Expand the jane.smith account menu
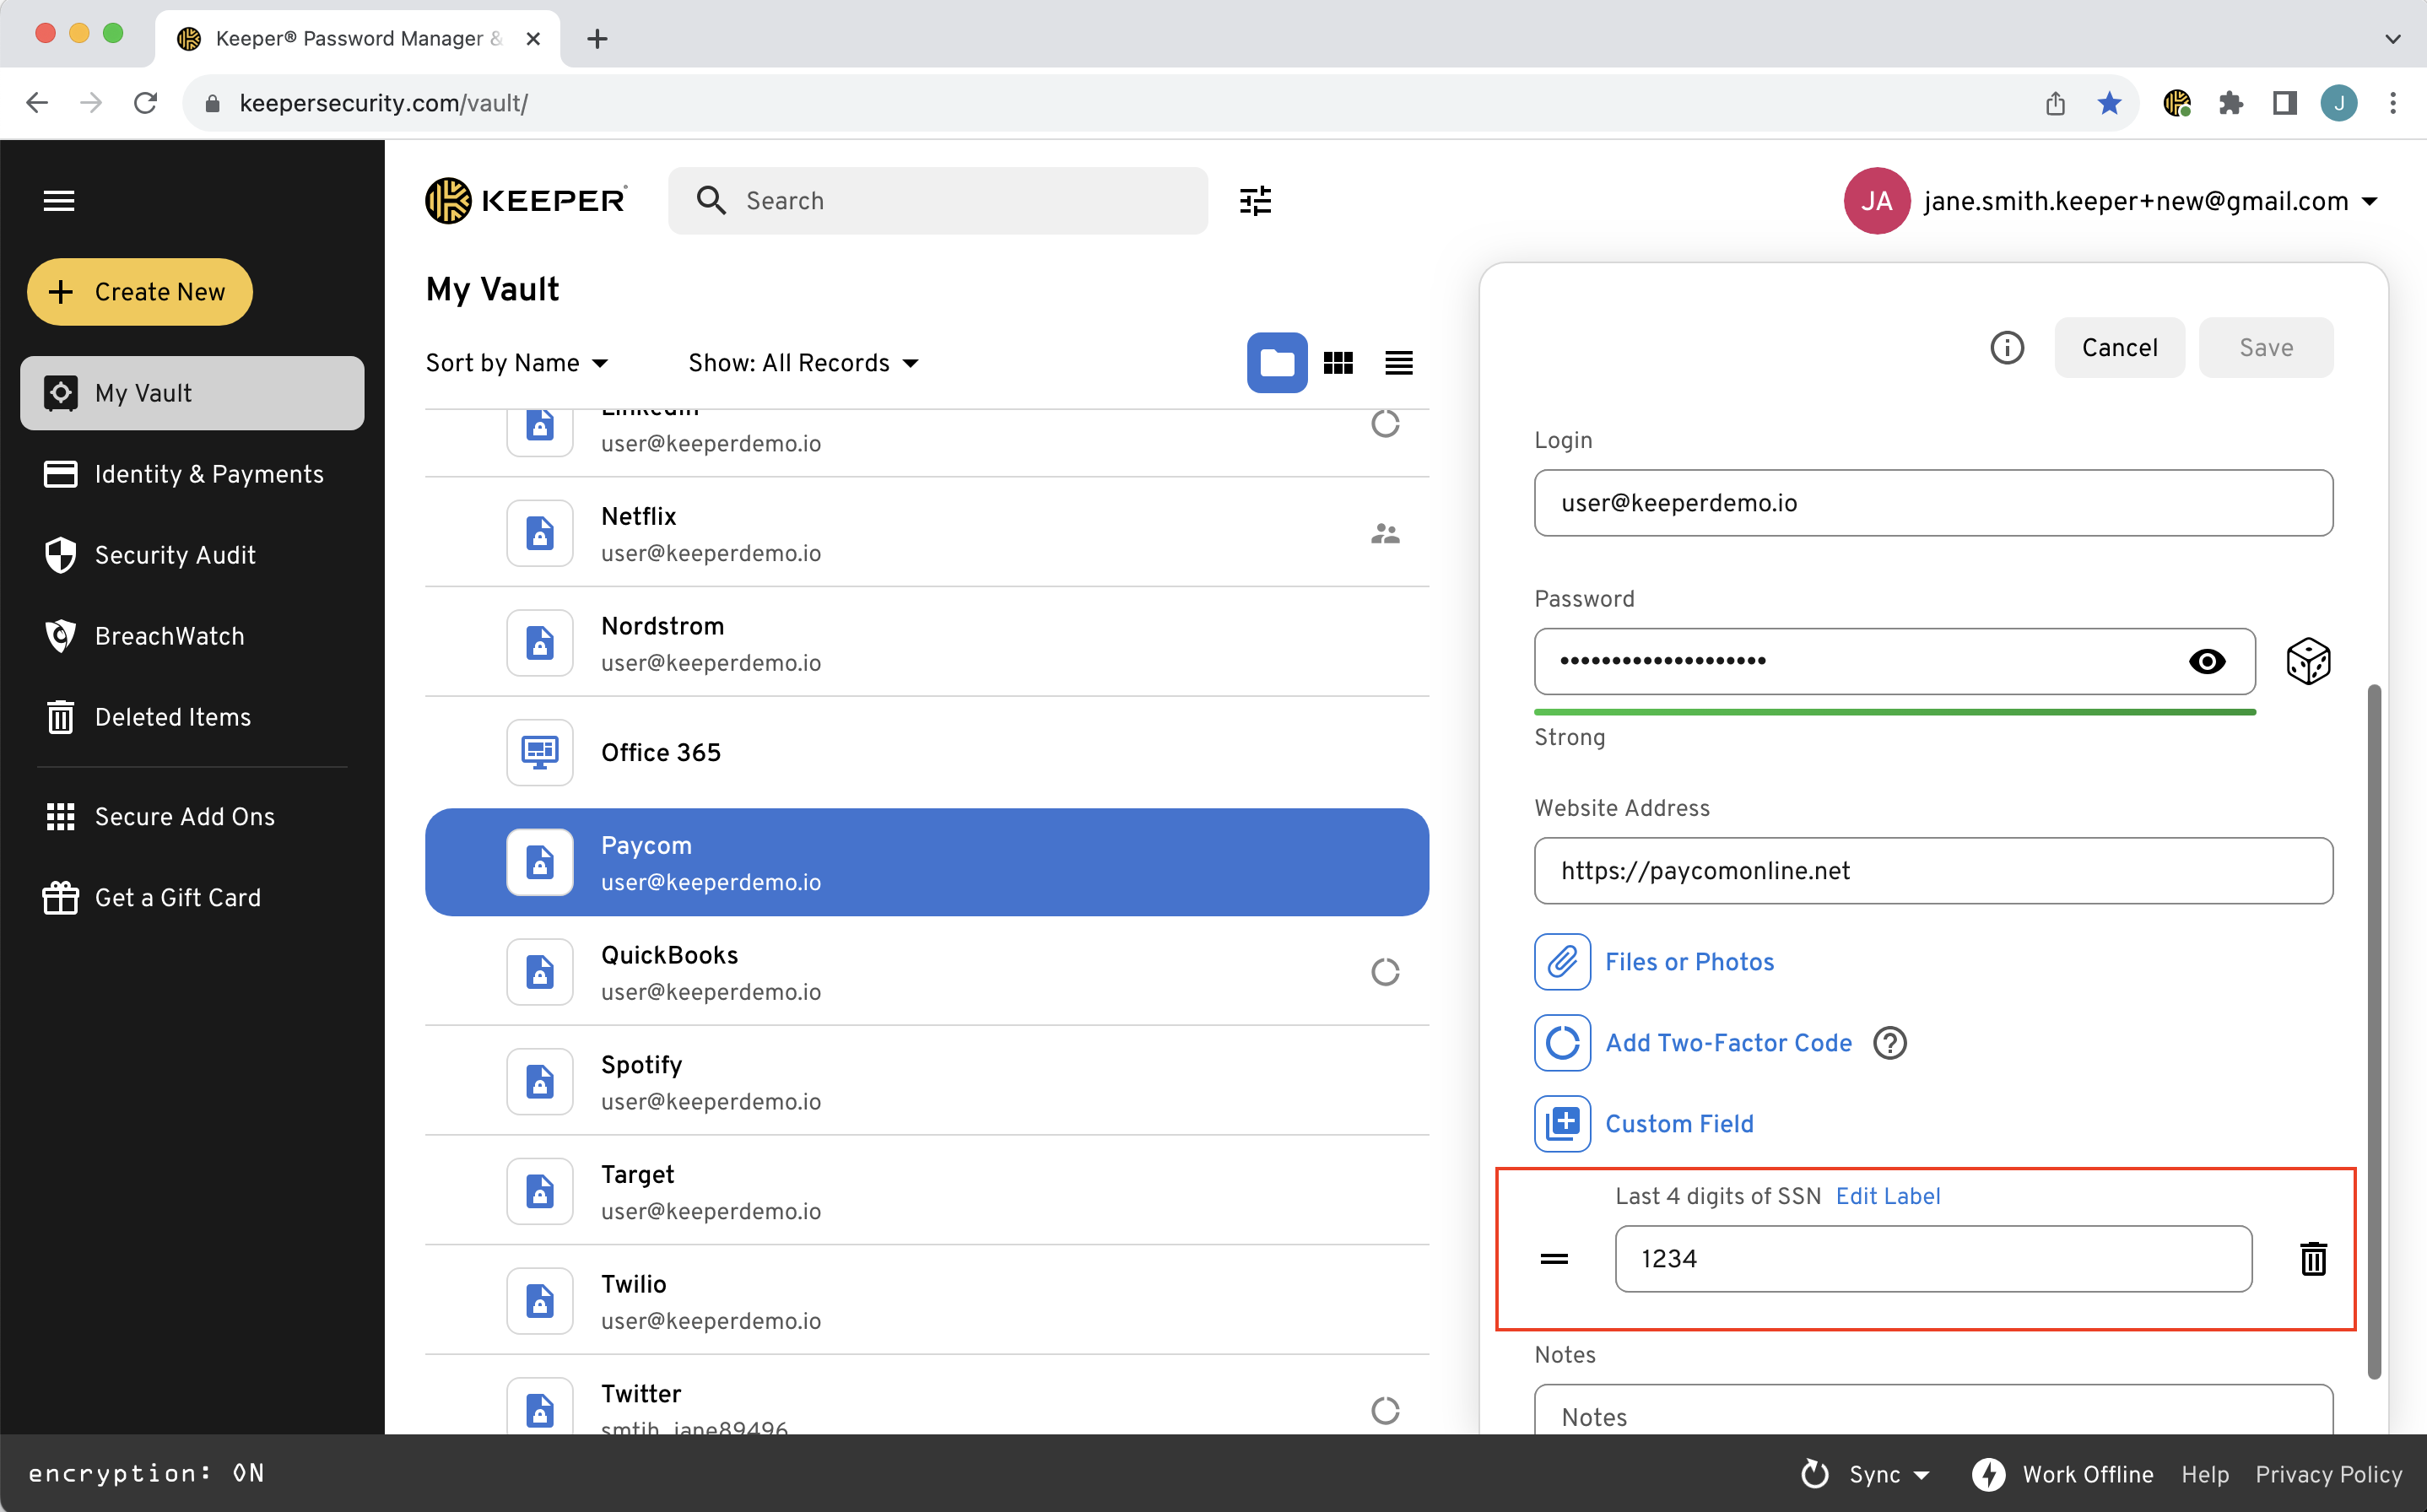Image resolution: width=2427 pixels, height=1512 pixels. click(x=2369, y=201)
